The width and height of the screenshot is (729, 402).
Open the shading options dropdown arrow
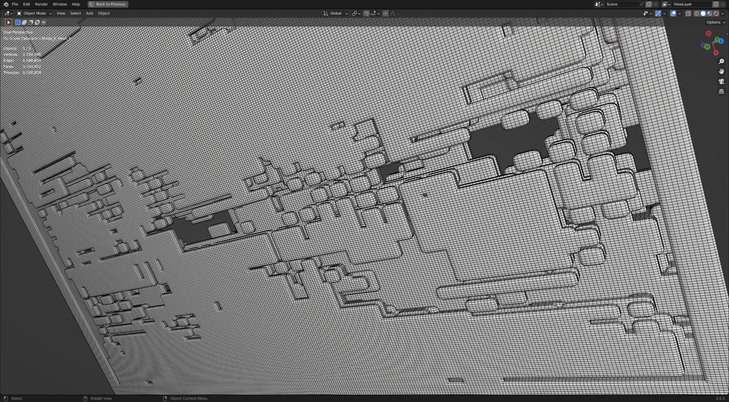723,13
